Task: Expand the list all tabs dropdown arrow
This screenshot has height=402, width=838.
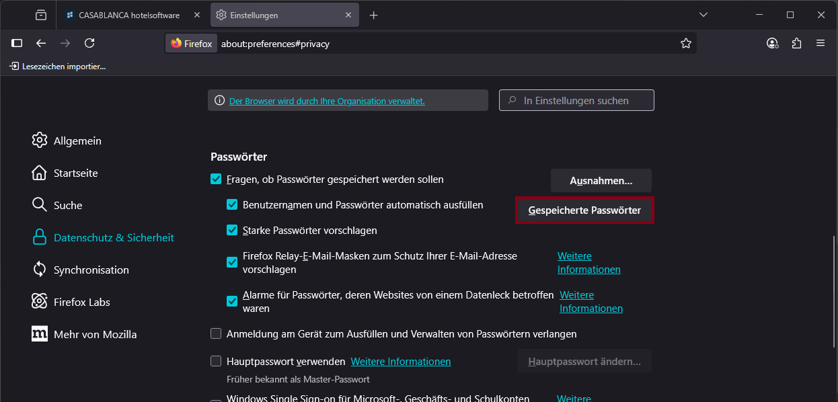Action: pos(703,15)
